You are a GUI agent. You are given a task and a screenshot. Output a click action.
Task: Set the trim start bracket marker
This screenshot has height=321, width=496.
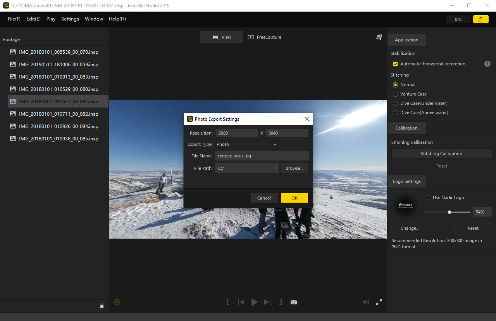point(228,302)
